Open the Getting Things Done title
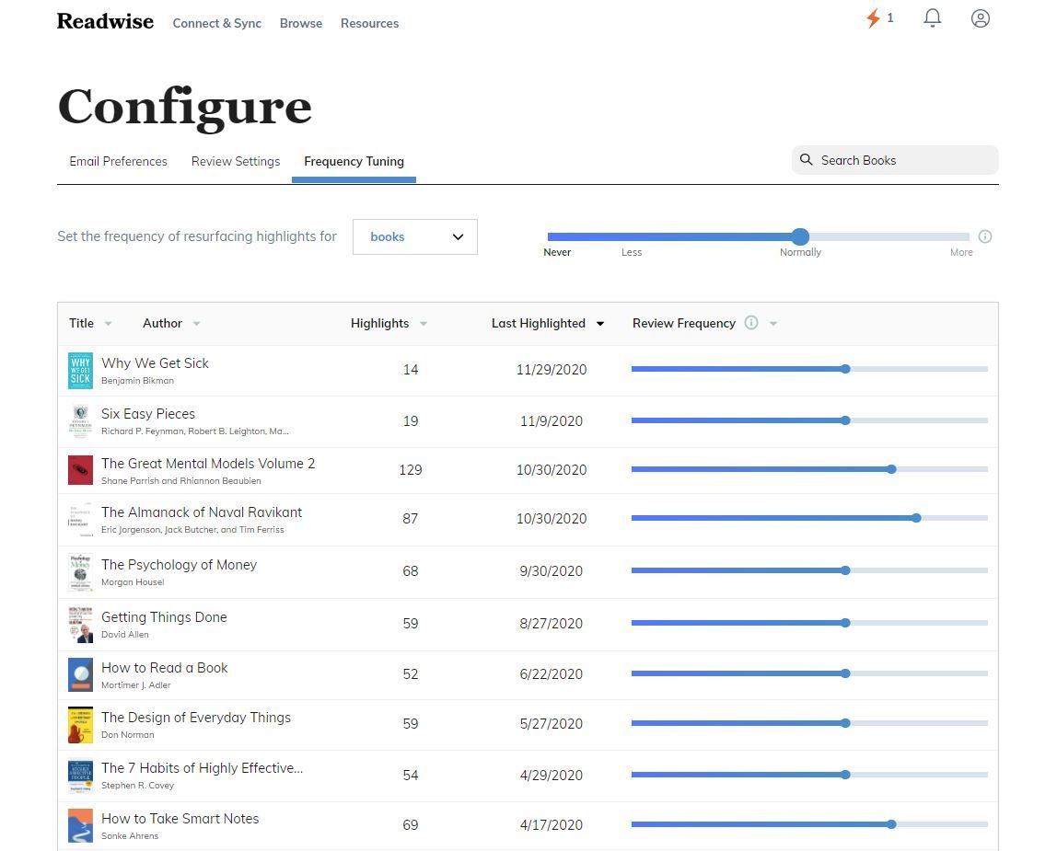This screenshot has height=851, width=1057. pyautogui.click(x=164, y=617)
